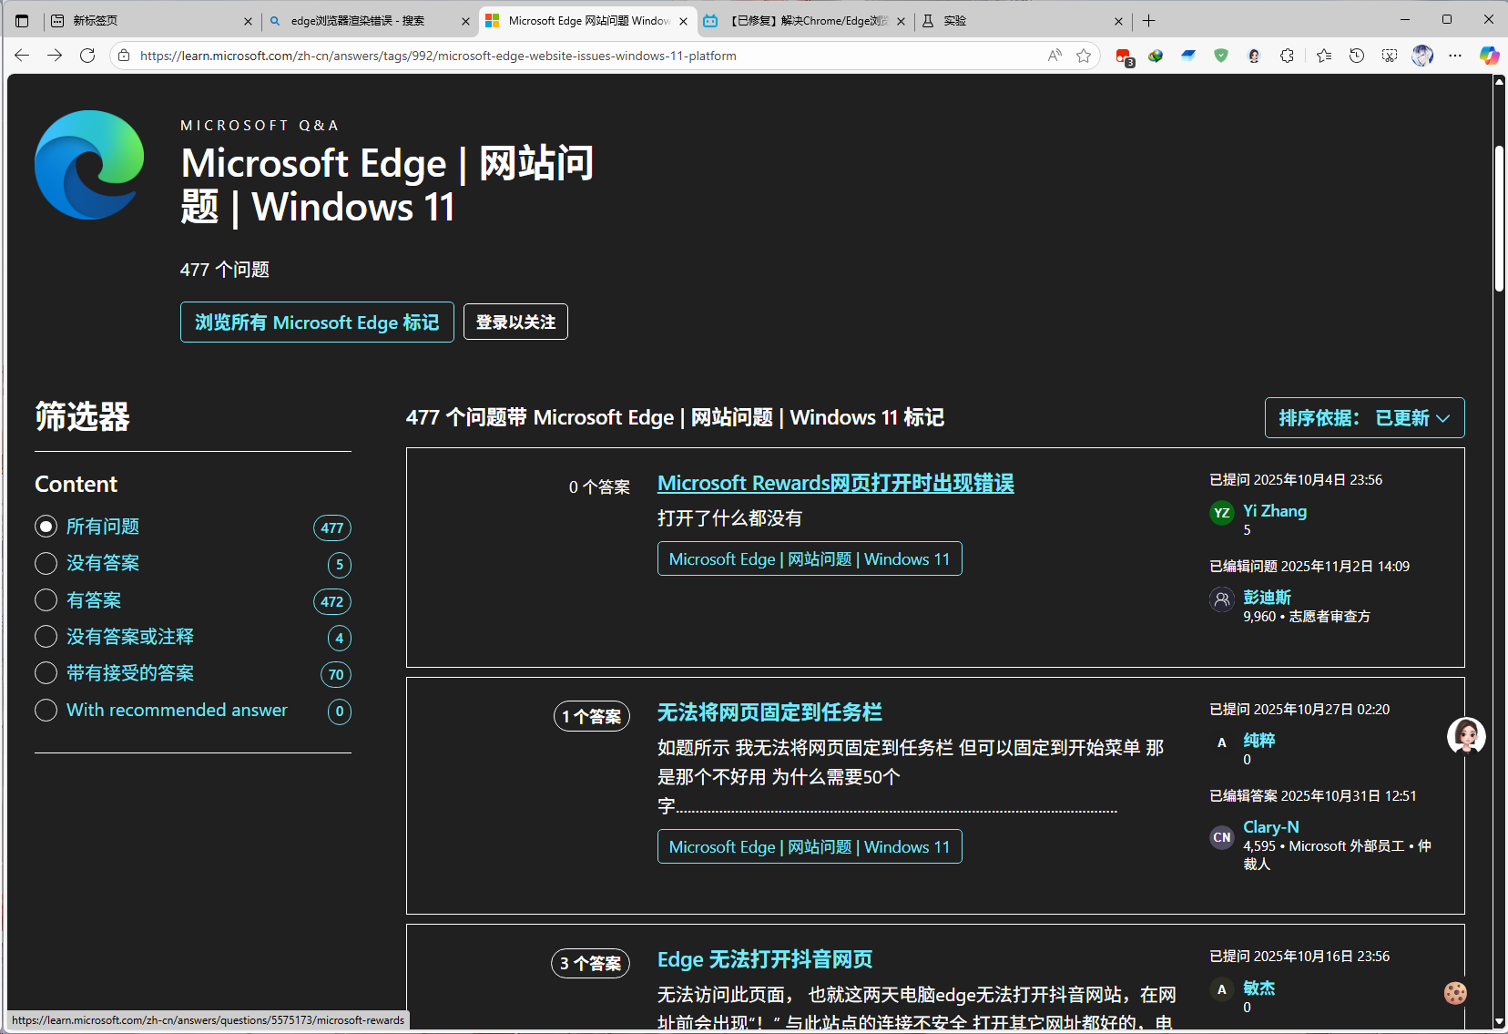Open question 无法将网页固定到任务栏
Viewport: 1508px width, 1034px height.
769,712
